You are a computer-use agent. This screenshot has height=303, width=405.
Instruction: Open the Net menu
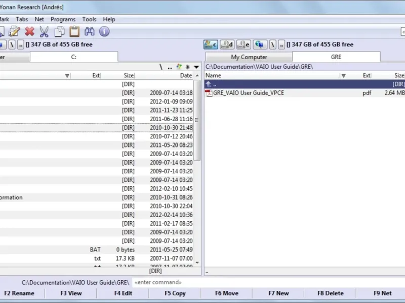click(39, 19)
